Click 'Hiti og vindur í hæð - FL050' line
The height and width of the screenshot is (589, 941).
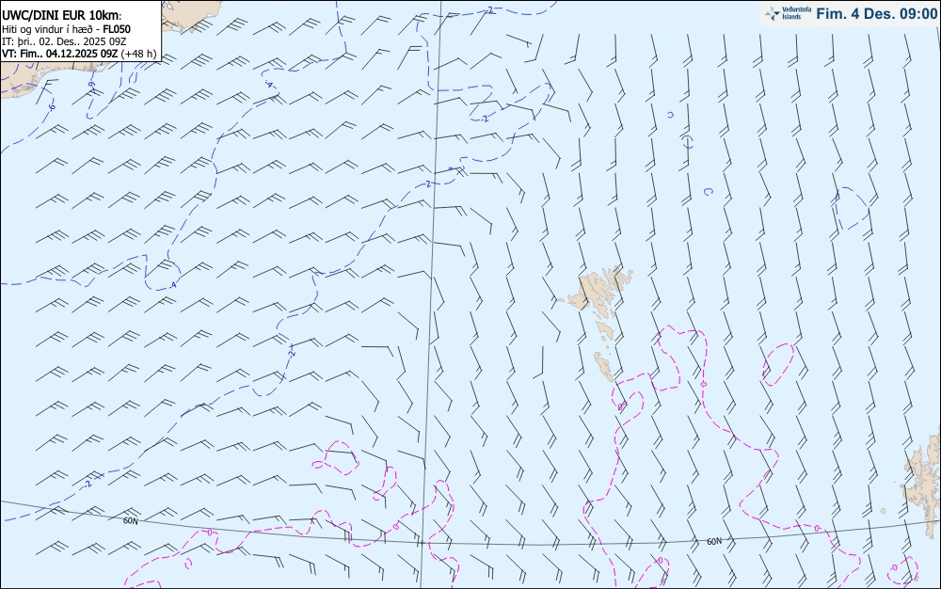point(66,29)
